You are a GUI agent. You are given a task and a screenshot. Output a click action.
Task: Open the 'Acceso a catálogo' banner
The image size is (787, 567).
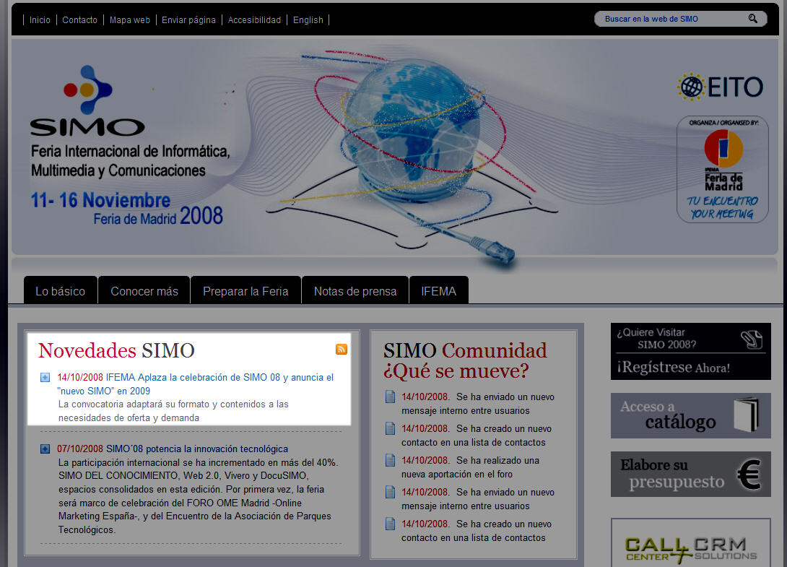click(x=691, y=415)
